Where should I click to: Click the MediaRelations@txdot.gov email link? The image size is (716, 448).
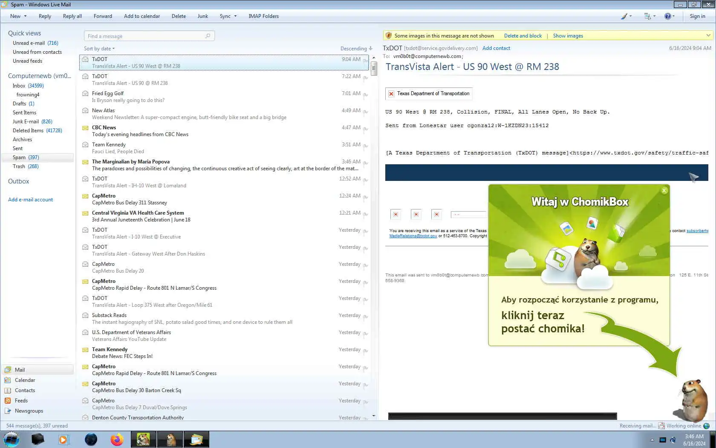[413, 236]
